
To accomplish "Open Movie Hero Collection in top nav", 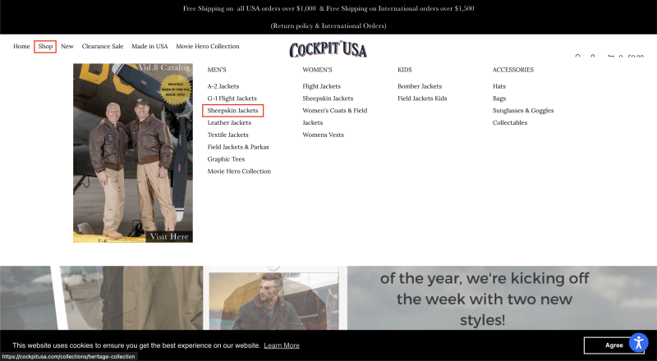I will [x=208, y=46].
